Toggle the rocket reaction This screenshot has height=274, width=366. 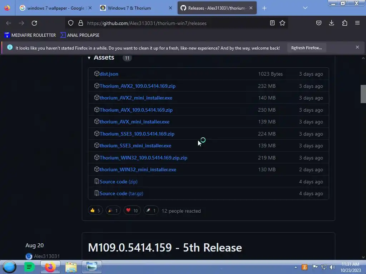(151, 210)
